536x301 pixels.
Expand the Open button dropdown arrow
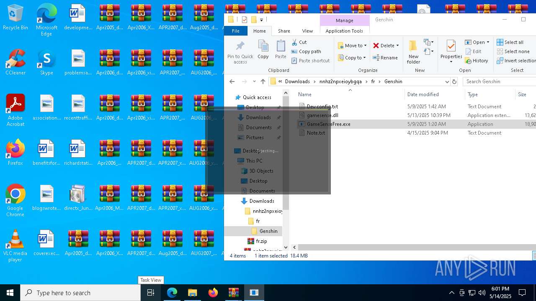tap(488, 42)
